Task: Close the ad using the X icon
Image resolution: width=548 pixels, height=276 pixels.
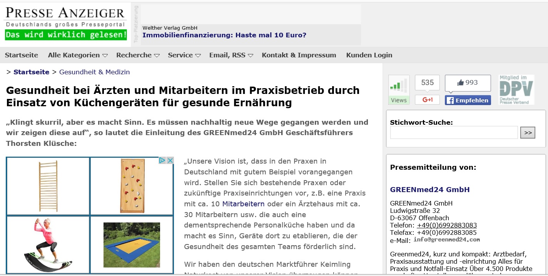Action: click(170, 160)
